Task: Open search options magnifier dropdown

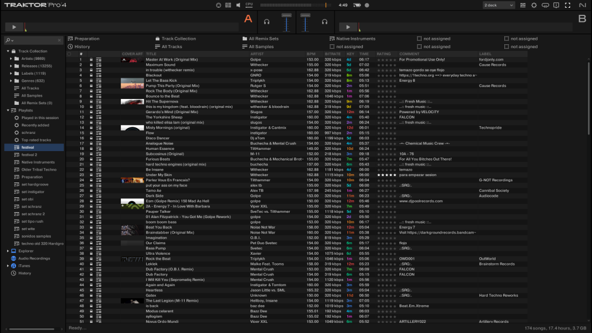Action: point(9,40)
